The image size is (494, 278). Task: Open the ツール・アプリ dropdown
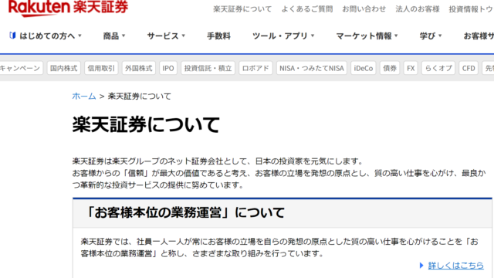pos(283,36)
